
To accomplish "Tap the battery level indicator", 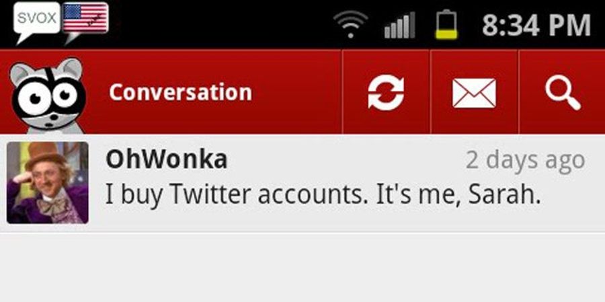I will [x=446, y=24].
